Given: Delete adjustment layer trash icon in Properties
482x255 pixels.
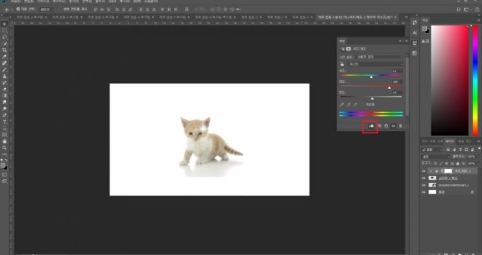Looking at the screenshot, I should coord(400,126).
